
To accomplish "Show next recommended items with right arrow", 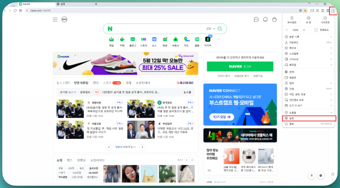I will [273, 156].
